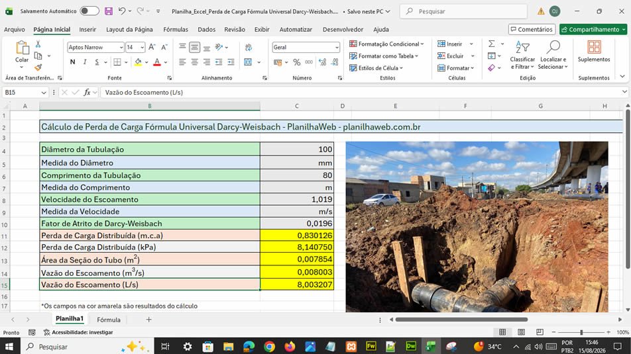Click the Merge and Center icon

[x=248, y=62]
